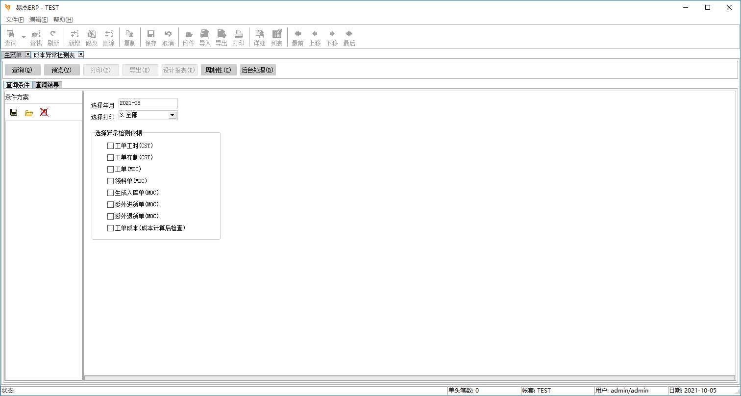The width and height of the screenshot is (741, 396).
Task: Click the 设计报表(D) button
Action: point(179,70)
